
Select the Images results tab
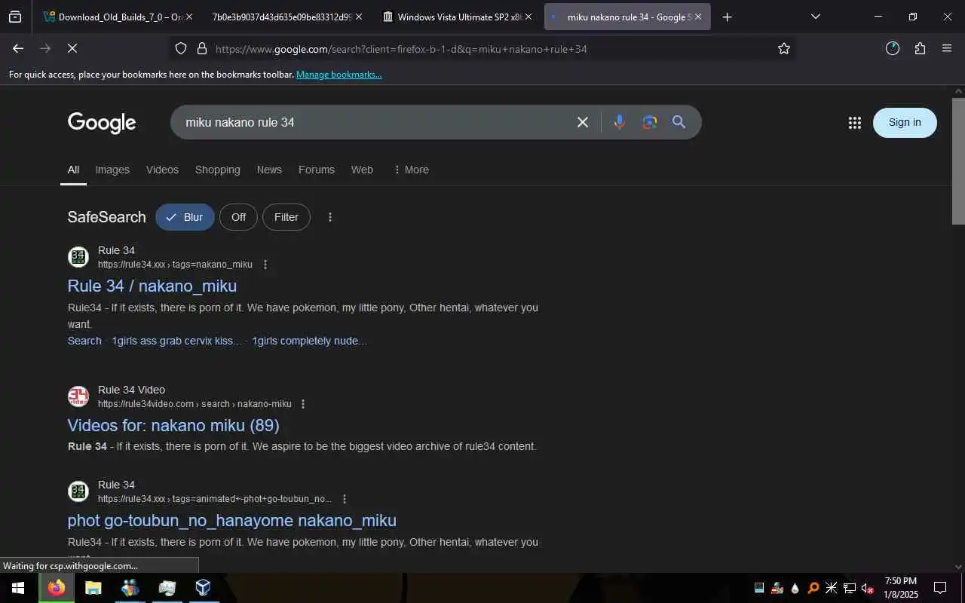(x=112, y=170)
